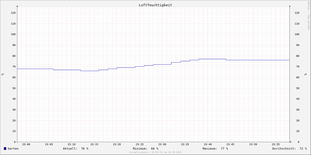The height and width of the screenshot is (155, 311).
Task: Click the 23:00 time axis label
Action: tap(26, 144)
